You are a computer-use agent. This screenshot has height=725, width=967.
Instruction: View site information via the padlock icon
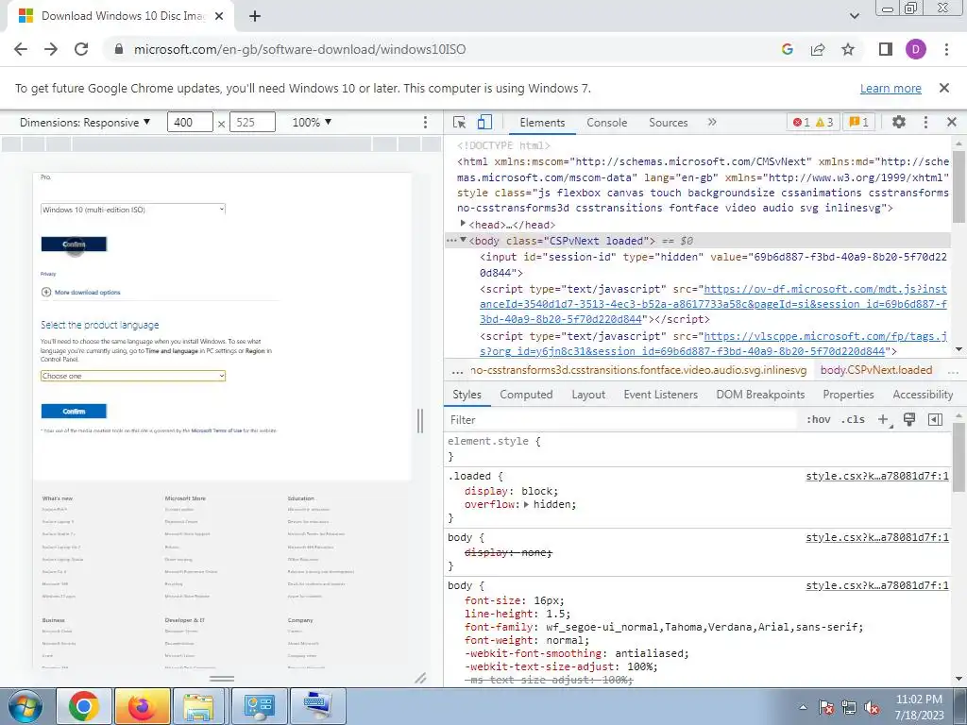click(119, 49)
